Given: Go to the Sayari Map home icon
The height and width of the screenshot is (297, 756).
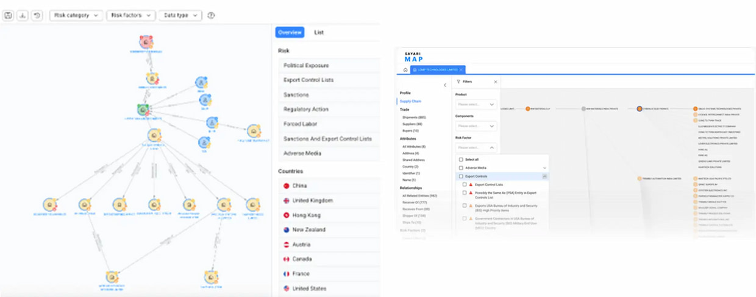Looking at the screenshot, I should 405,70.
